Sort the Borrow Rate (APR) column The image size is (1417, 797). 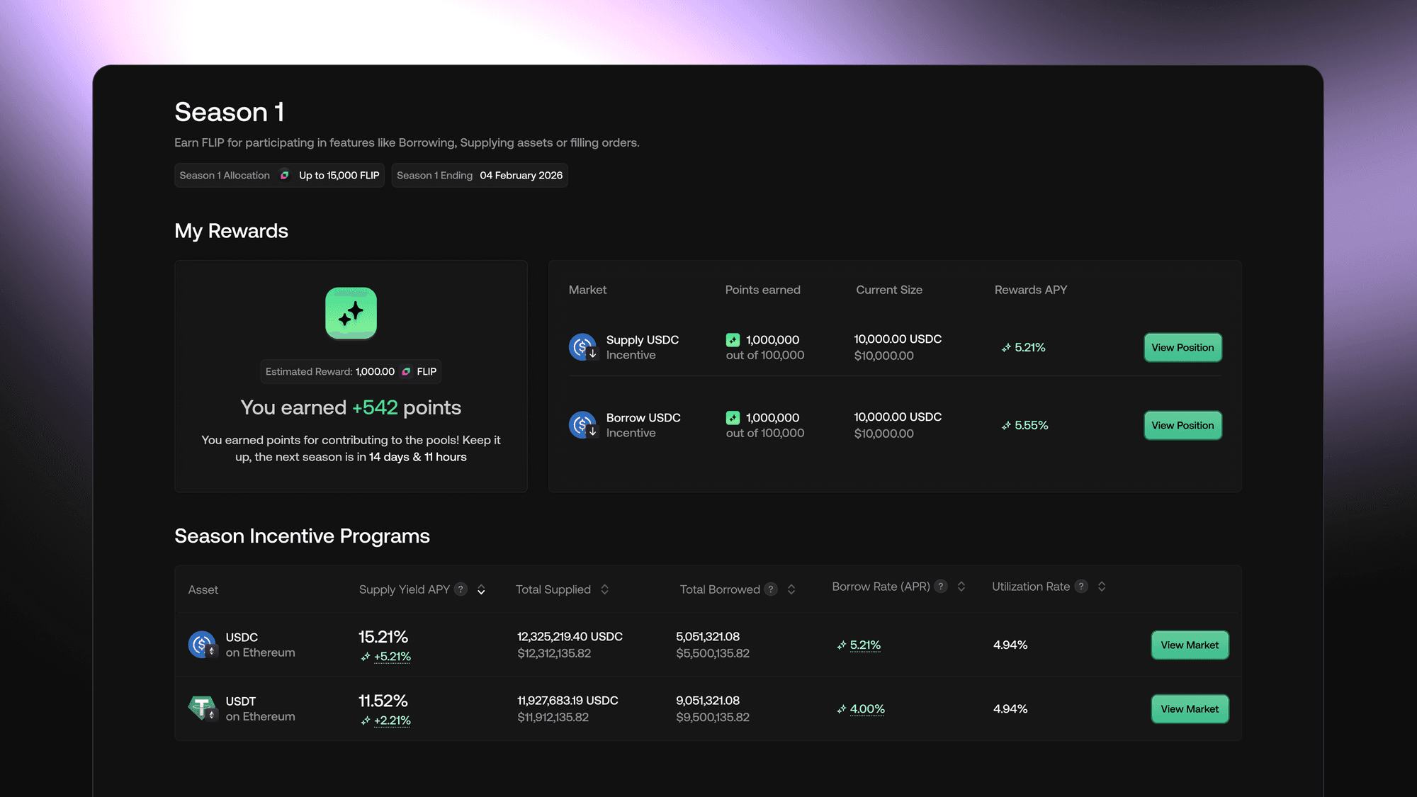[961, 587]
